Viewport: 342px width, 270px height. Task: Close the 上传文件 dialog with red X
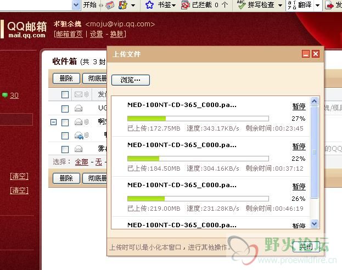coord(316,54)
